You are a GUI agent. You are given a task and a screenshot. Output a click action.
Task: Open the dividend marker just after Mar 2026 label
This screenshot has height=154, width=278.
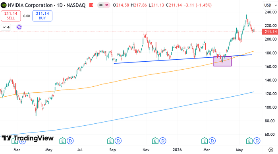(212, 141)
